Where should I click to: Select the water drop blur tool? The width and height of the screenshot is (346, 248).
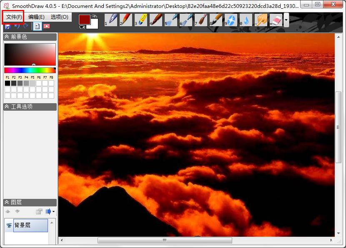[246, 20]
